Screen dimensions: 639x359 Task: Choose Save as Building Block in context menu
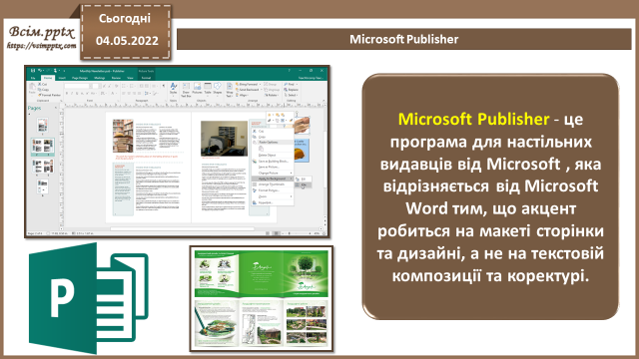273,162
